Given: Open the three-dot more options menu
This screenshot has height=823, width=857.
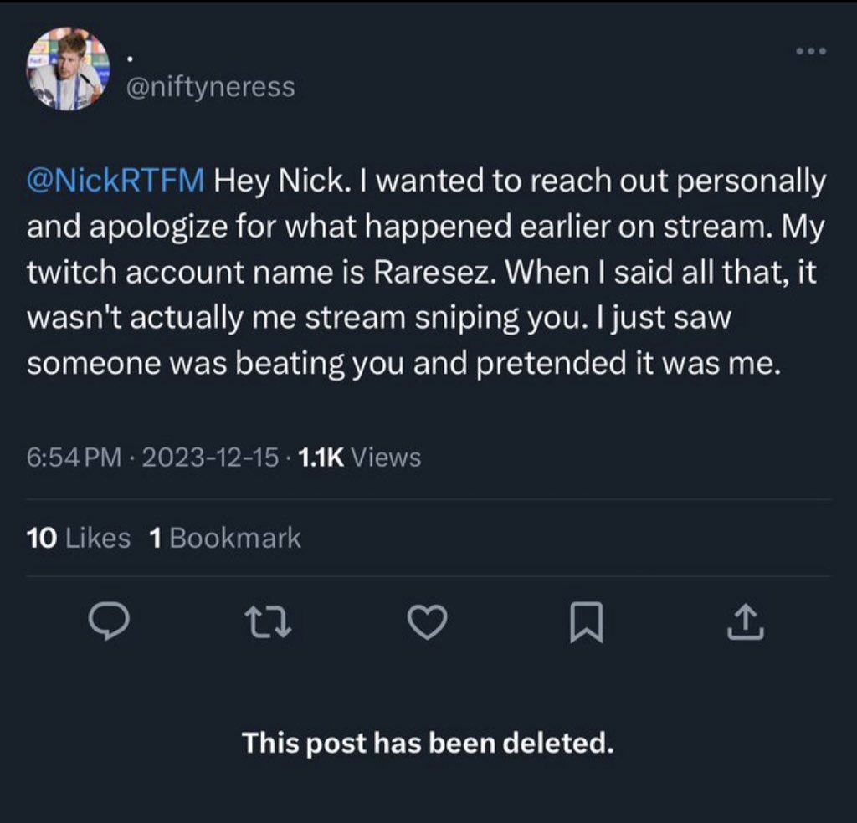Looking at the screenshot, I should (811, 52).
